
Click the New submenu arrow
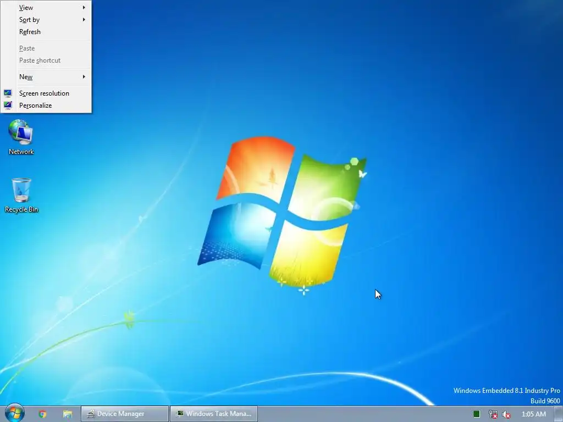tap(84, 76)
